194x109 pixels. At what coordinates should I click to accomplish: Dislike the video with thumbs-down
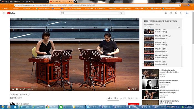click(115, 98)
